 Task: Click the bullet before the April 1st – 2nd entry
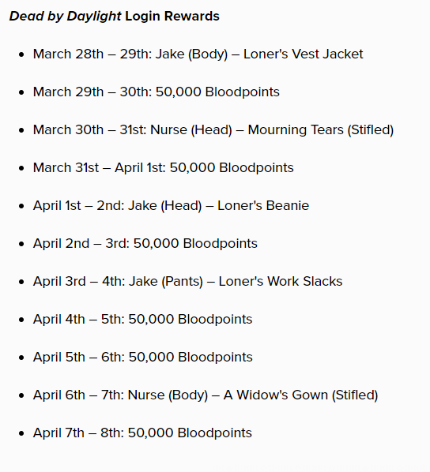(21, 206)
